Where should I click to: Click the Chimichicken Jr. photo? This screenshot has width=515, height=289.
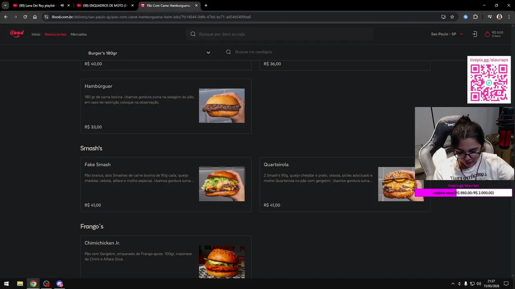(222, 262)
